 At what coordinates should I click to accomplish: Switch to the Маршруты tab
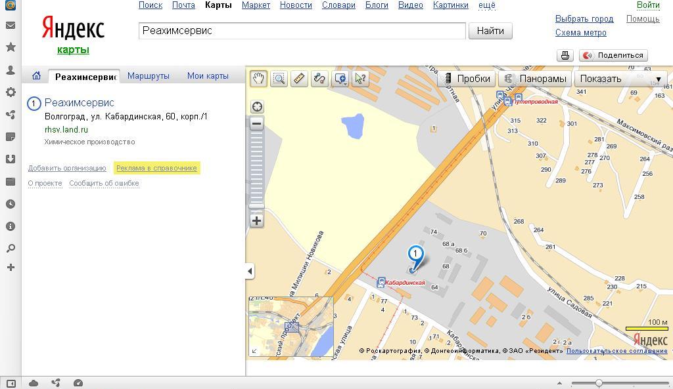(149, 76)
